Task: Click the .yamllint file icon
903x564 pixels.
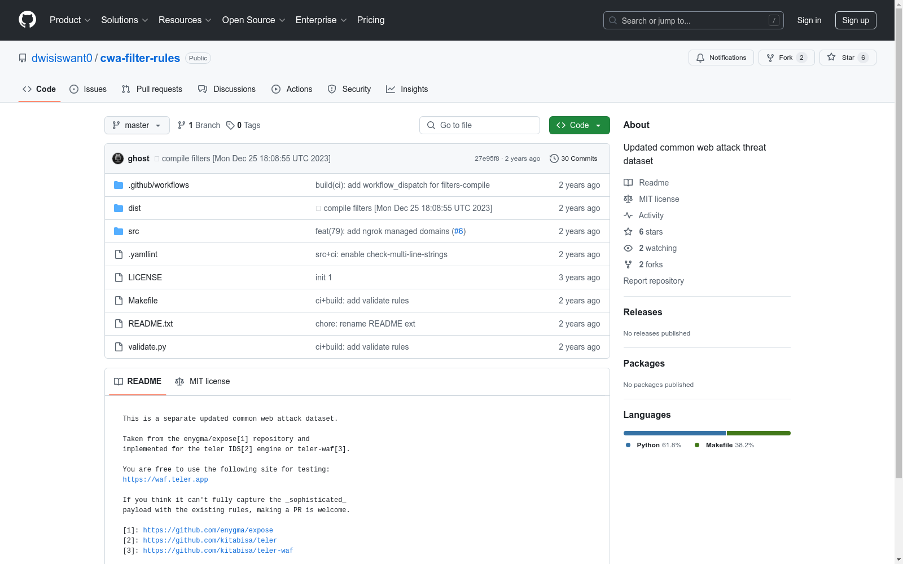Action: pyautogui.click(x=119, y=254)
